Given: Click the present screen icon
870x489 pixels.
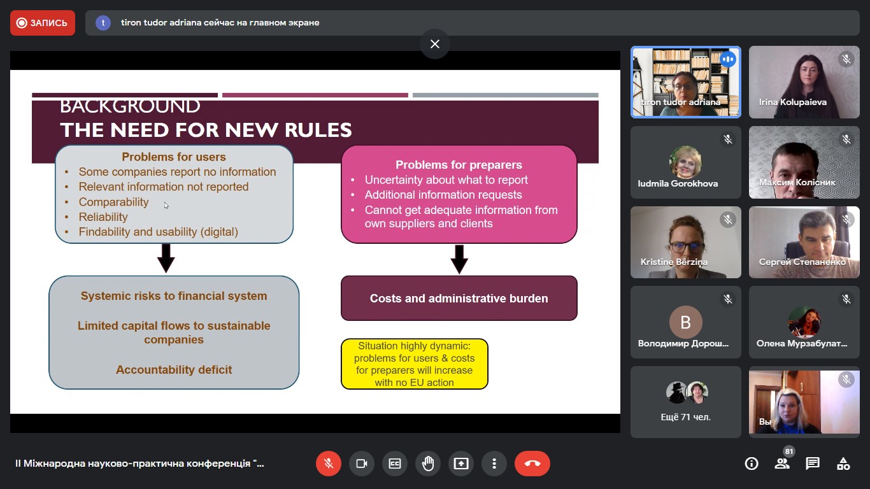Looking at the screenshot, I should pos(461,464).
